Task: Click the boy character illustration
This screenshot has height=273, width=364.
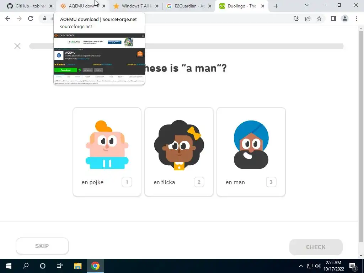Action: [x=107, y=145]
